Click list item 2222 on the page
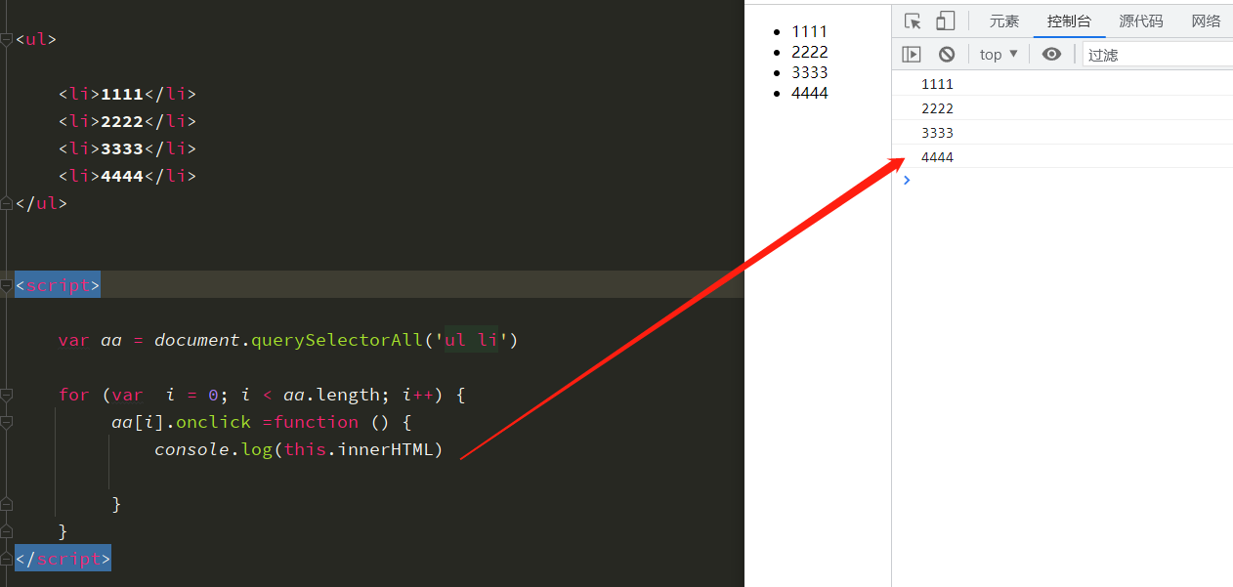 click(809, 52)
